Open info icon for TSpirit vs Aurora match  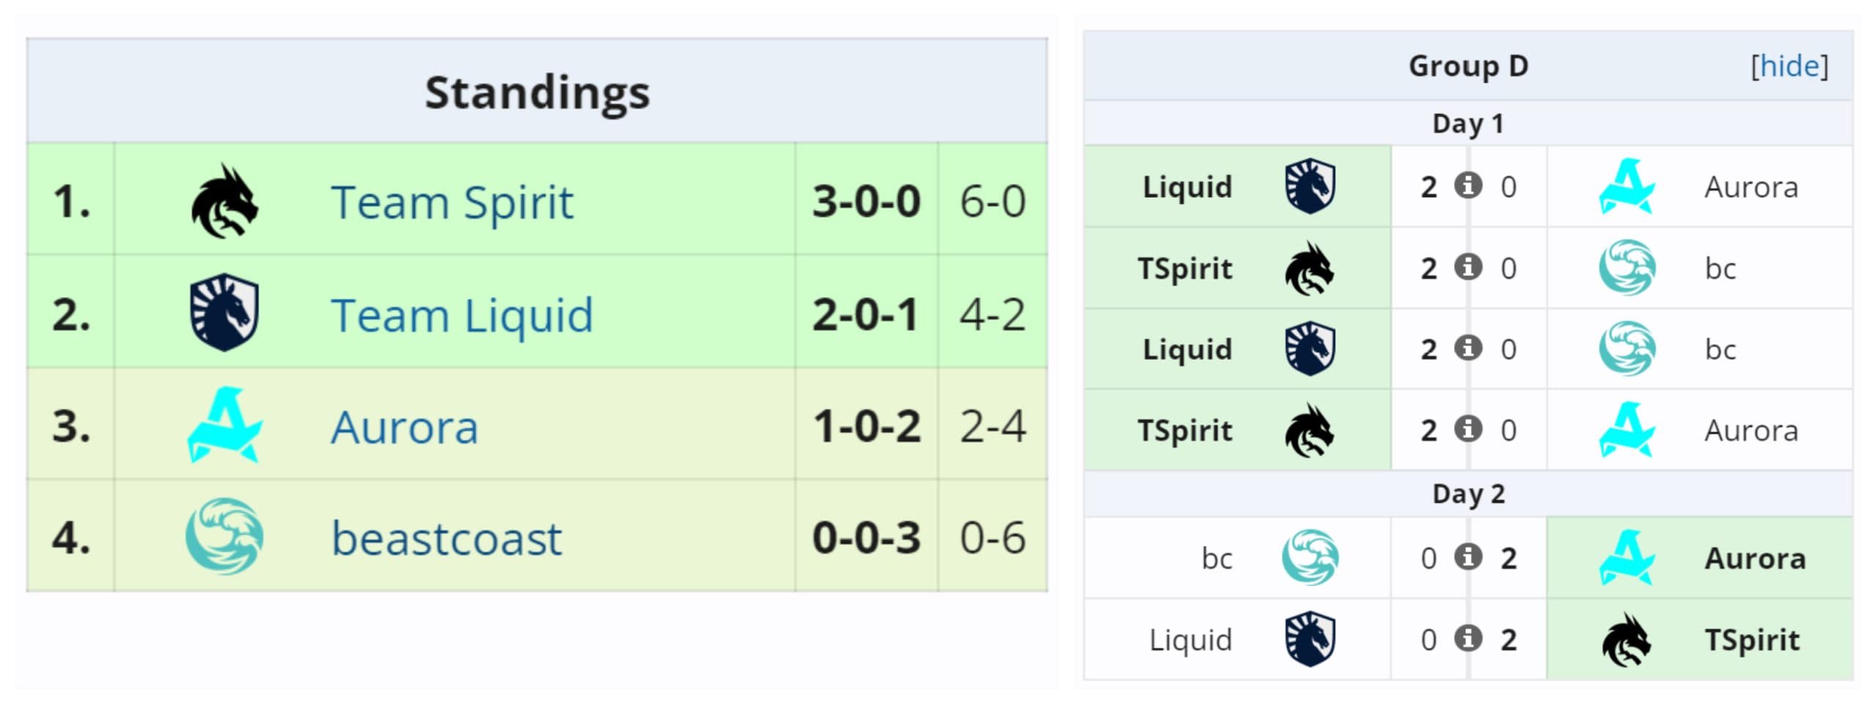[x=1468, y=429]
